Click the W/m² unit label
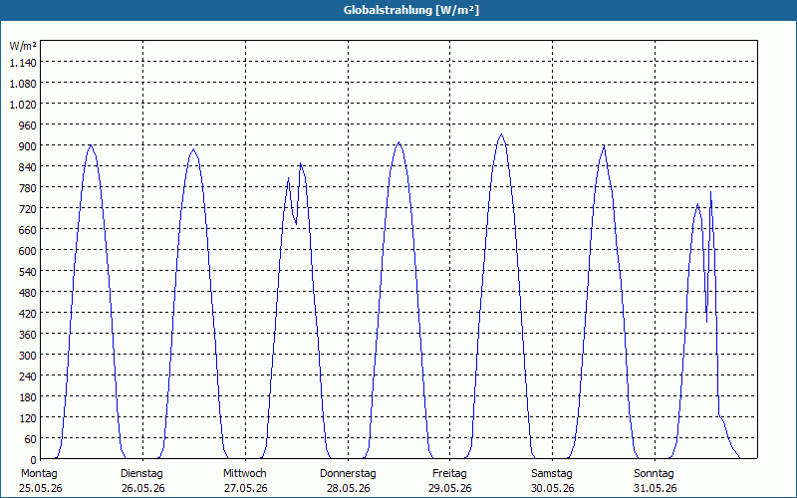 (x=23, y=46)
